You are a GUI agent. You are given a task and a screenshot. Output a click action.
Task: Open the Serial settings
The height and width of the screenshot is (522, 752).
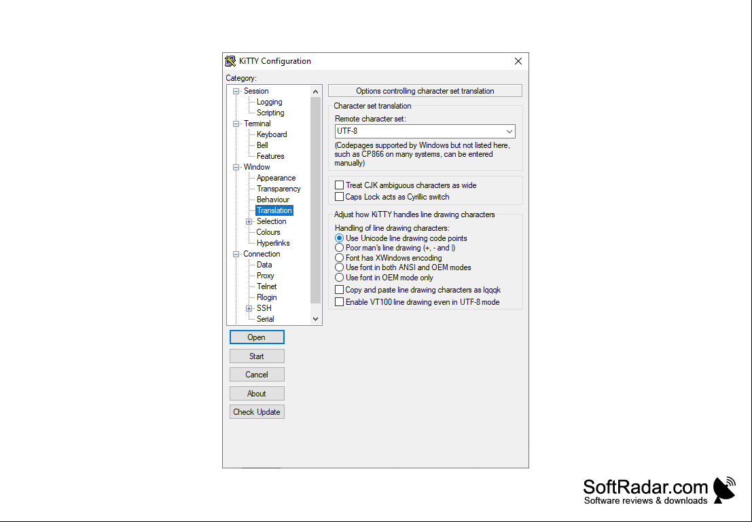pos(265,319)
